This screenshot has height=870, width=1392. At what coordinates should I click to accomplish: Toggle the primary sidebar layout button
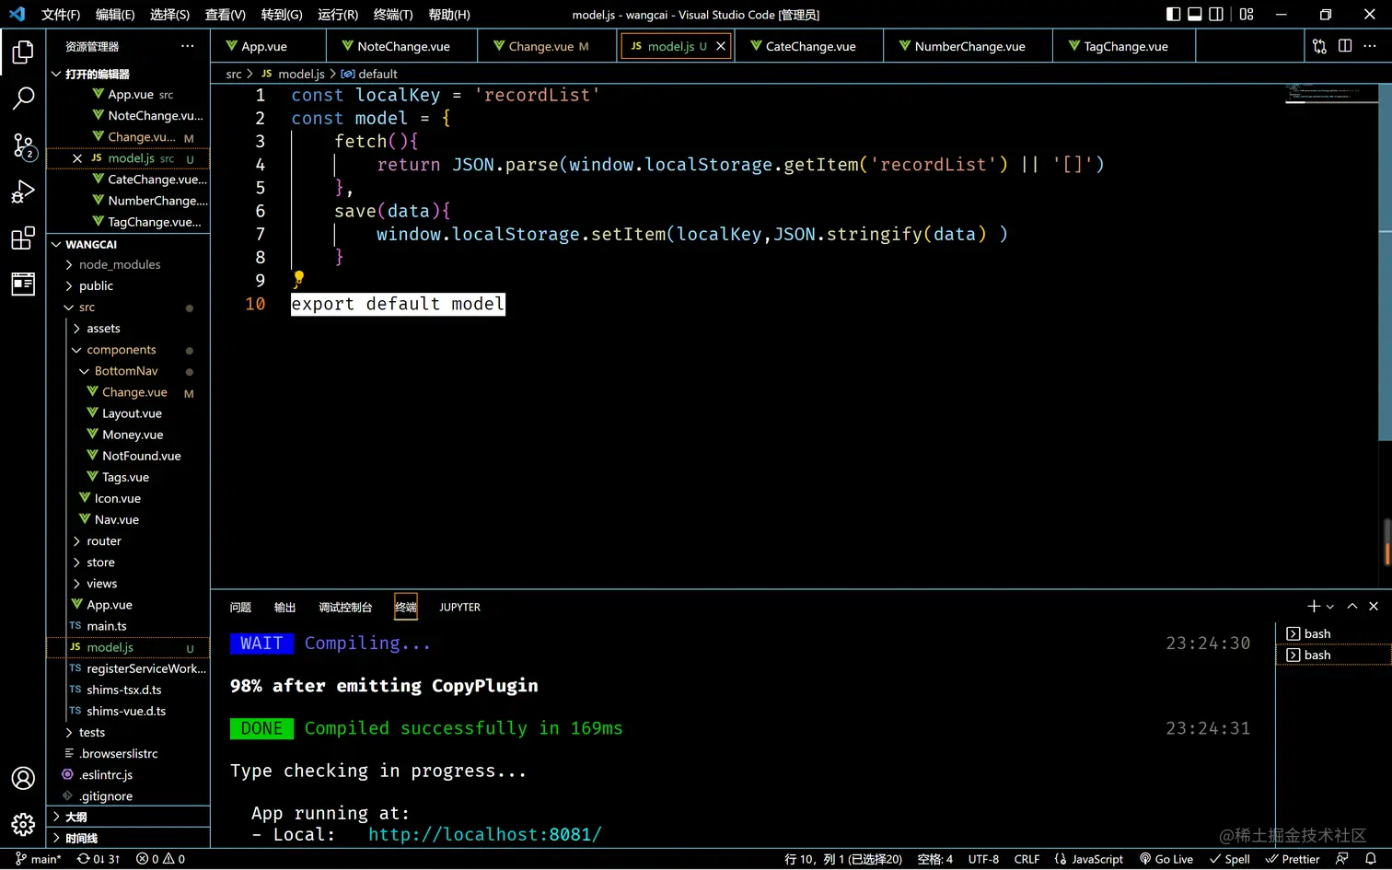[x=1173, y=14]
